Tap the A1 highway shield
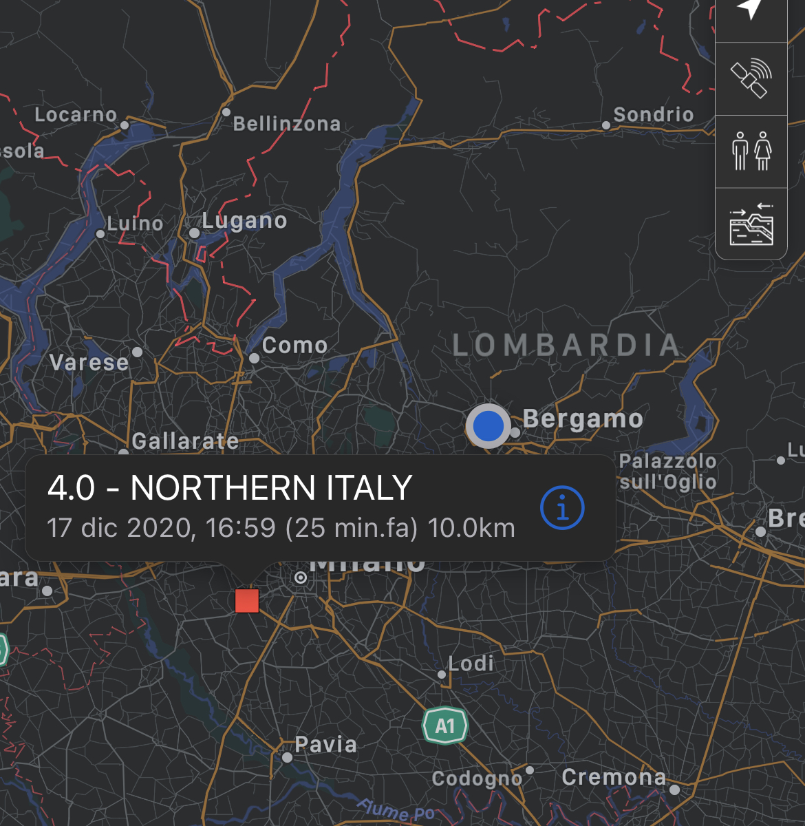 tap(445, 726)
